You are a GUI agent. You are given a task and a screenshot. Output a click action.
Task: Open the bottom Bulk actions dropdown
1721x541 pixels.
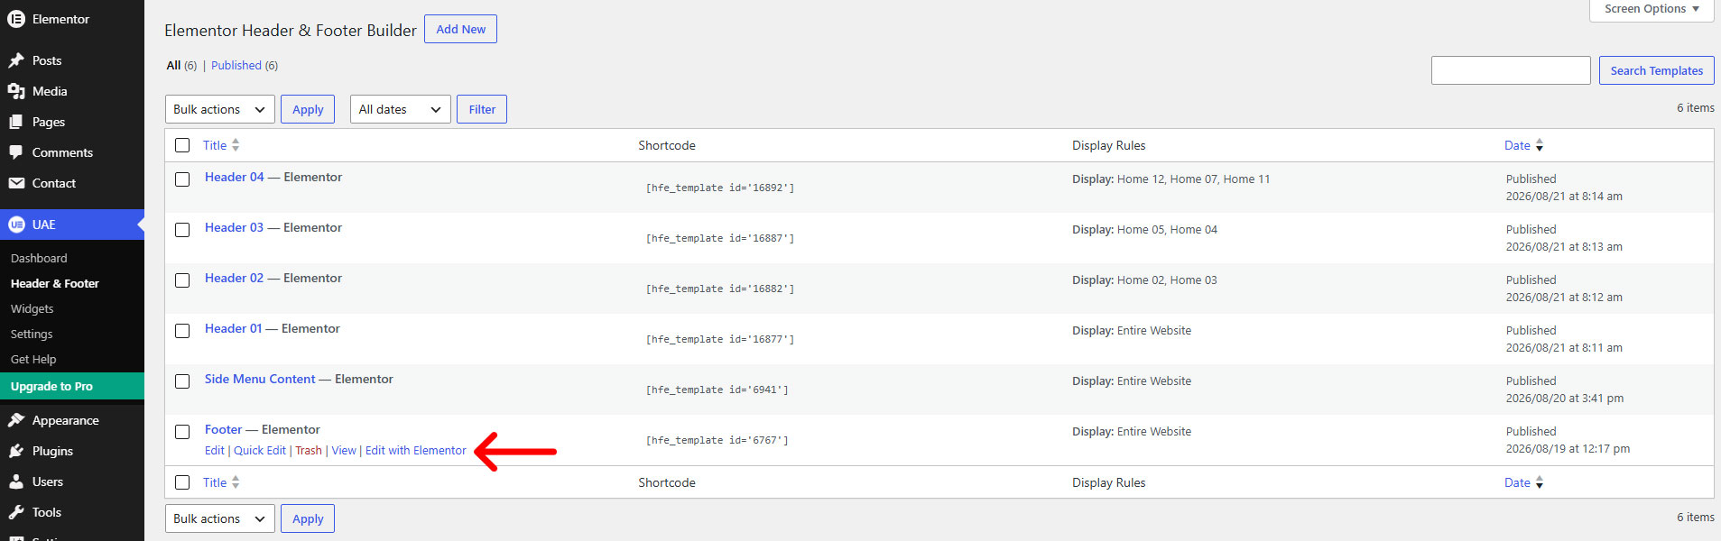[x=219, y=518]
